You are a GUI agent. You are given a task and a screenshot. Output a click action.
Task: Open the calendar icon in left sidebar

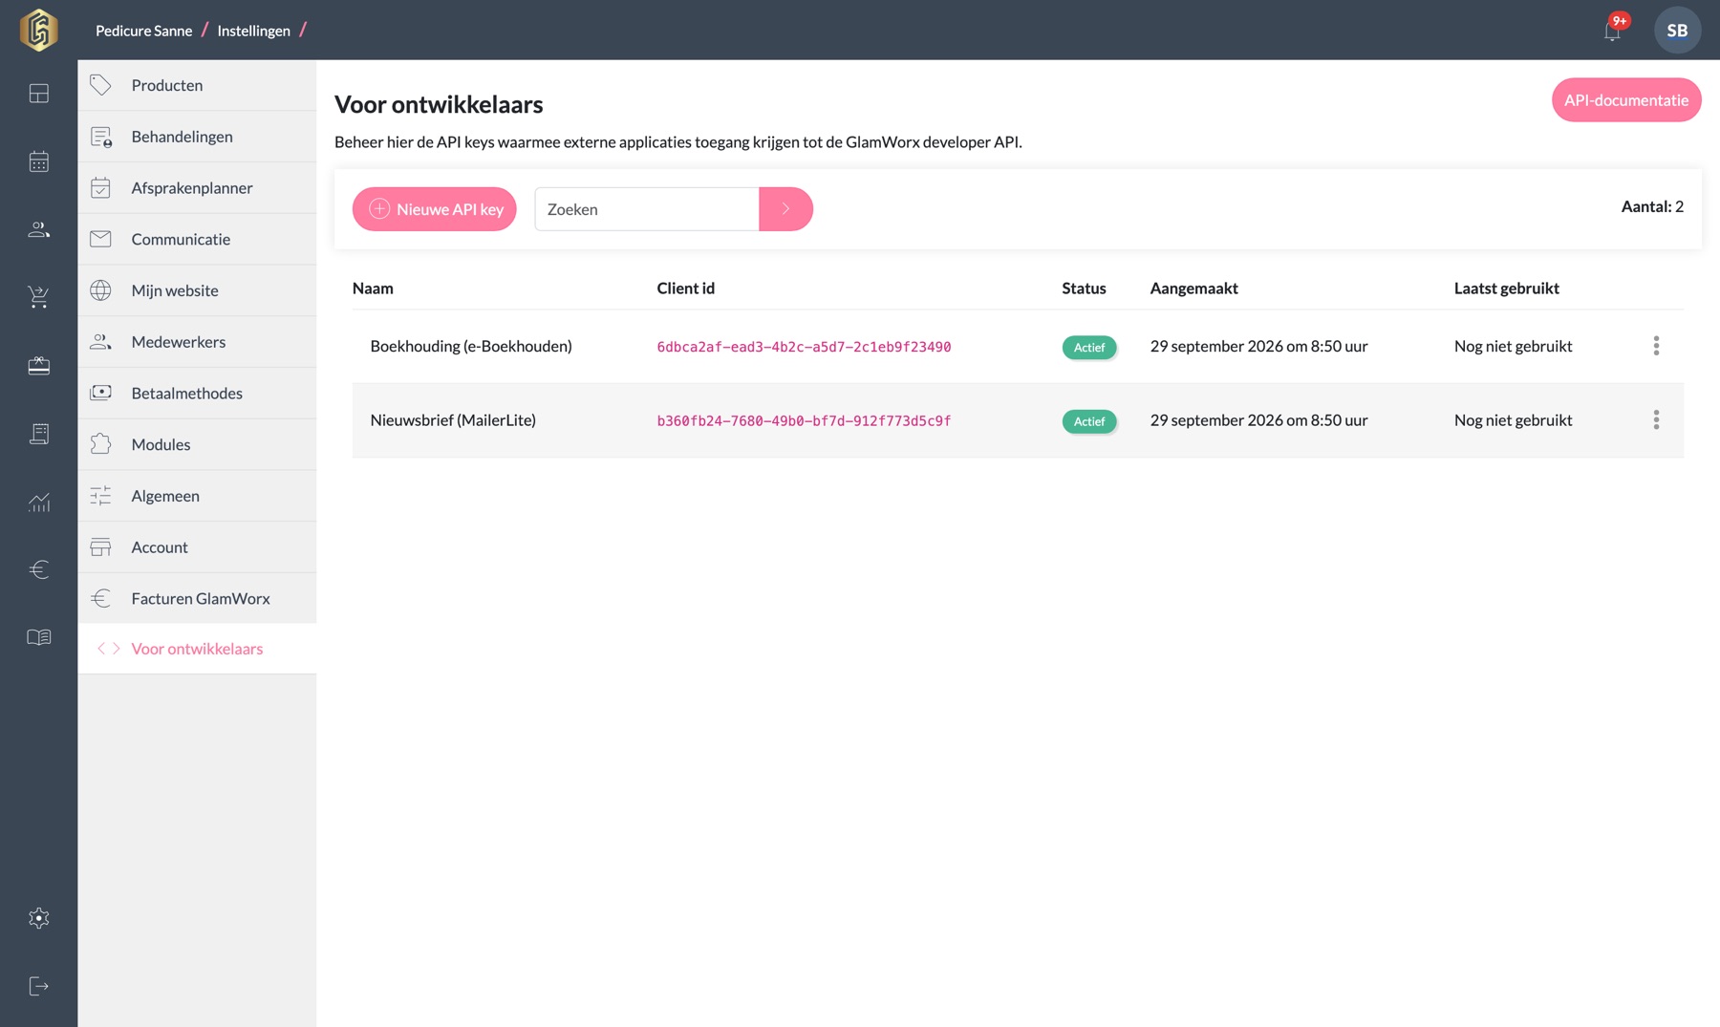[x=38, y=161]
